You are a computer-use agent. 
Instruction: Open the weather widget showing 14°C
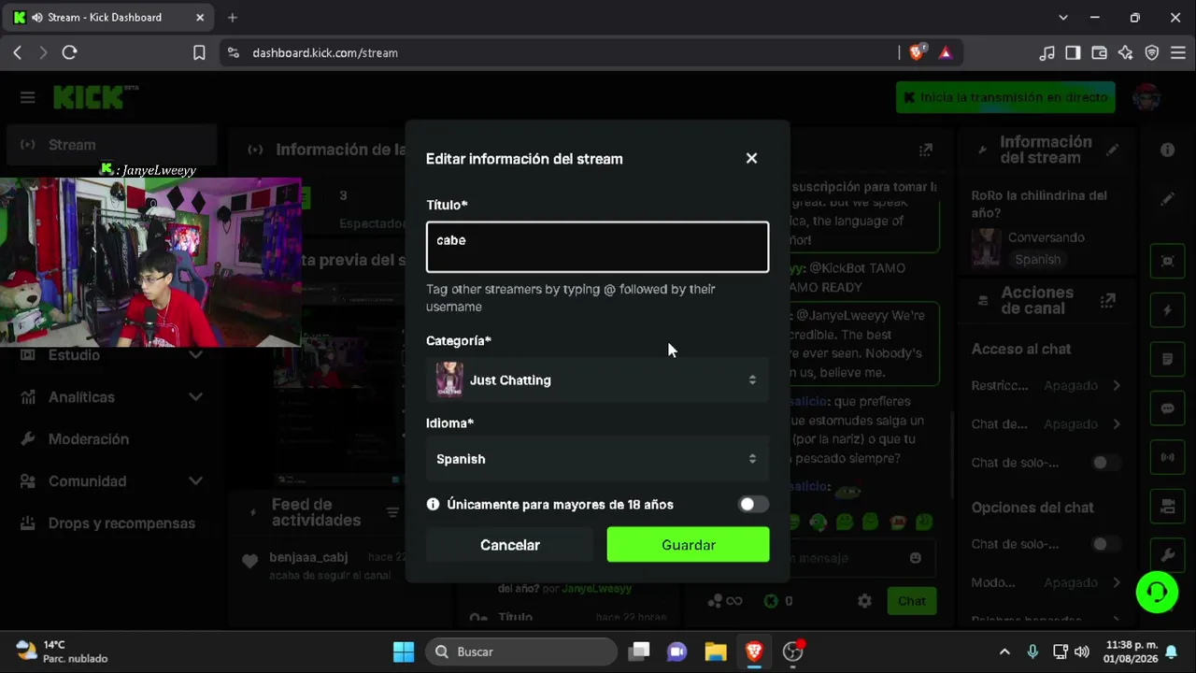pyautogui.click(x=62, y=652)
